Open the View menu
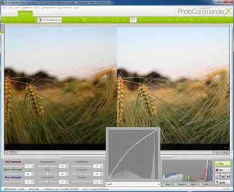 pyautogui.click(x=17, y=8)
